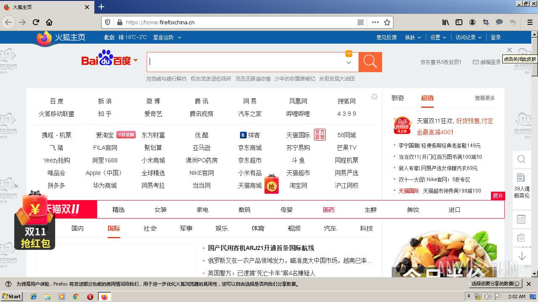This screenshot has width=538, height=302.
Task: Open the 天猫双11 banner logo
Action: pyautogui.click(x=62, y=209)
